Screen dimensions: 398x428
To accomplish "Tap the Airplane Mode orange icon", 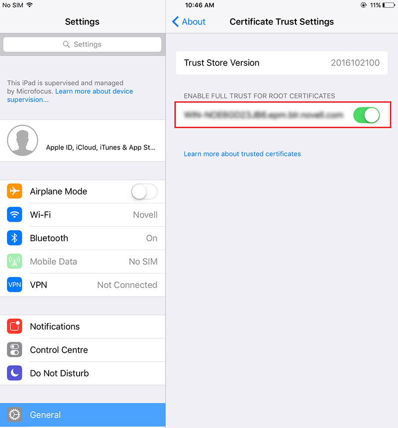I will click(x=14, y=191).
